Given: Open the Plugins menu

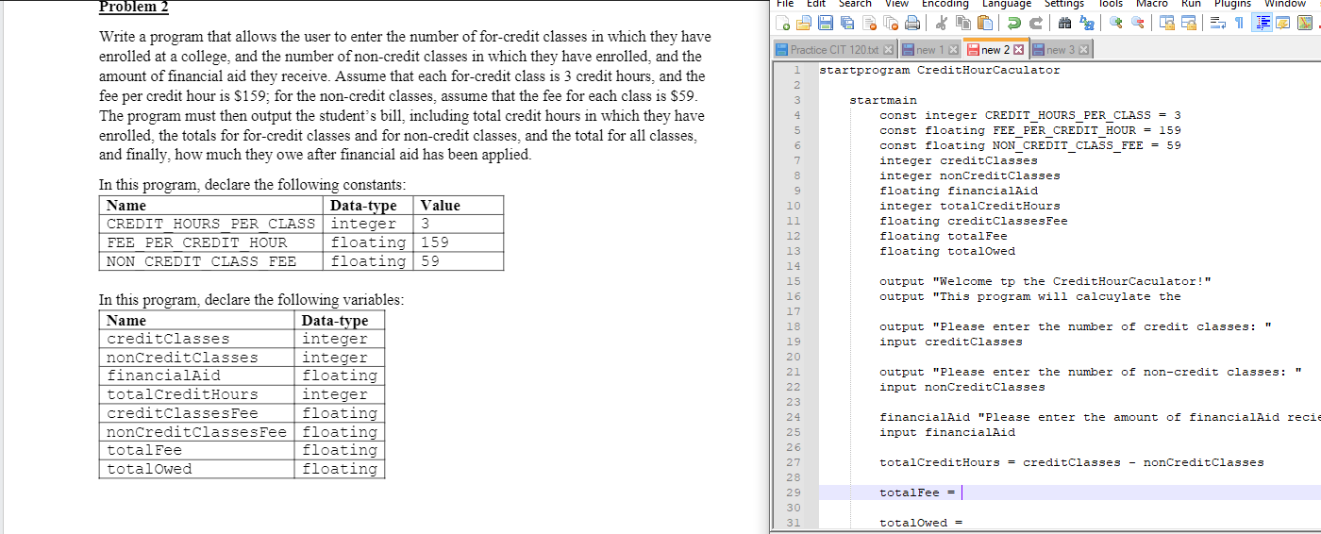Looking at the screenshot, I should (1232, 4).
